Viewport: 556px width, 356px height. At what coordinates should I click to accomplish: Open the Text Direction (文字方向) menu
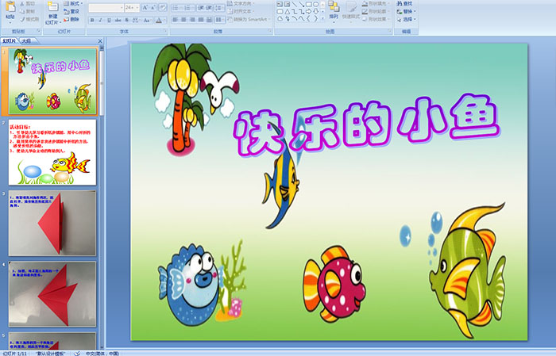click(x=241, y=3)
